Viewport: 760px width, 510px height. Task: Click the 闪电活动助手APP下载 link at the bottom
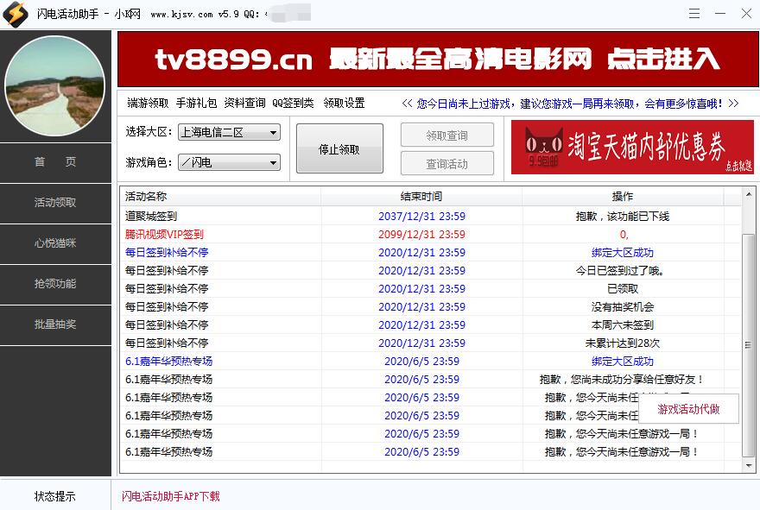tap(169, 496)
